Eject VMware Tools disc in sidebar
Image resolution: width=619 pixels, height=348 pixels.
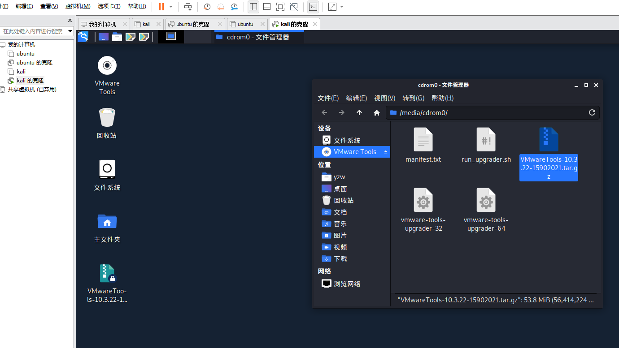click(385, 152)
